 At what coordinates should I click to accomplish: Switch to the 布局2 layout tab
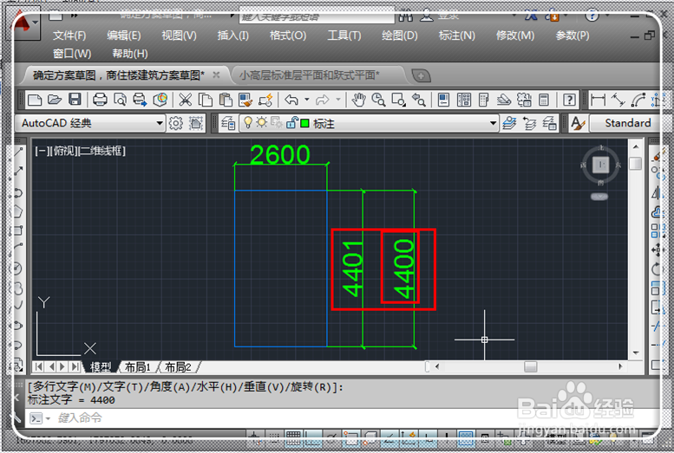[178, 367]
